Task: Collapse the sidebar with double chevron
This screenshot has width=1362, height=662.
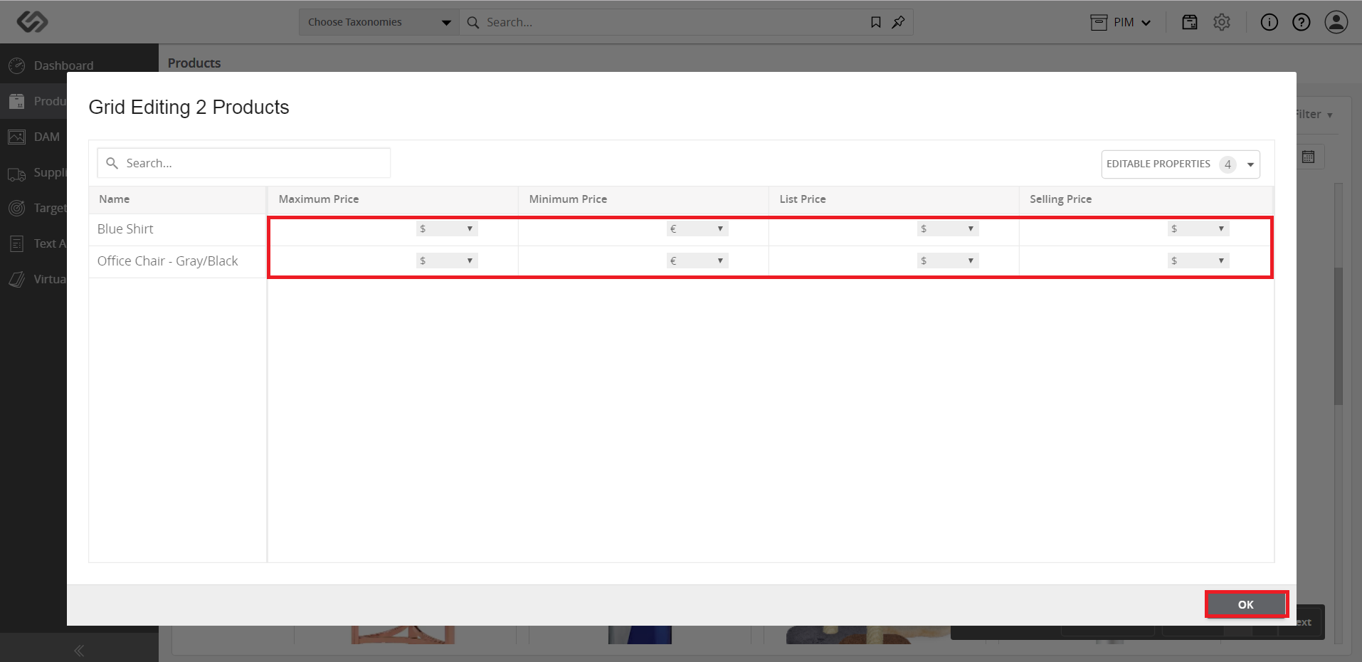Action: click(79, 651)
